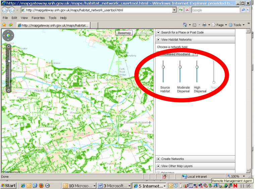Click the Print icon in command bar
The height and width of the screenshot is (189, 255).
(204, 25)
